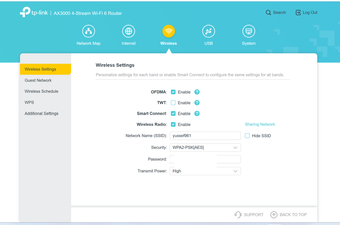Click the Smart Connect help icon

tap(197, 114)
